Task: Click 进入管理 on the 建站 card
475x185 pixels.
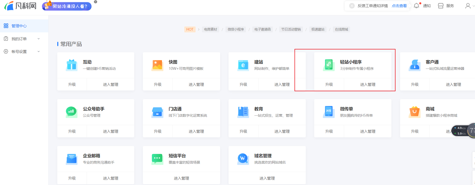Action: [282, 84]
